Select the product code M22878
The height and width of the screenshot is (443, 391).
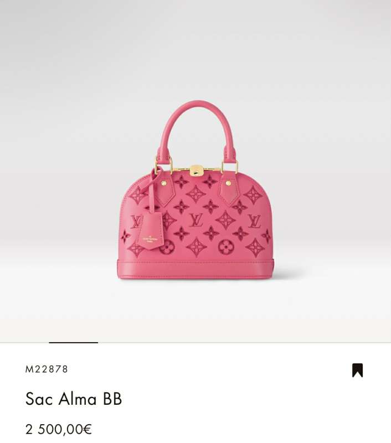pos(47,369)
